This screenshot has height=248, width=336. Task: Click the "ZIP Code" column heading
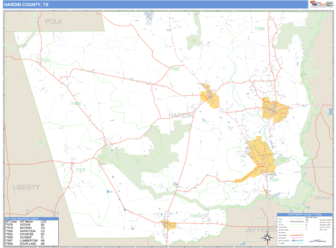coord(11,222)
